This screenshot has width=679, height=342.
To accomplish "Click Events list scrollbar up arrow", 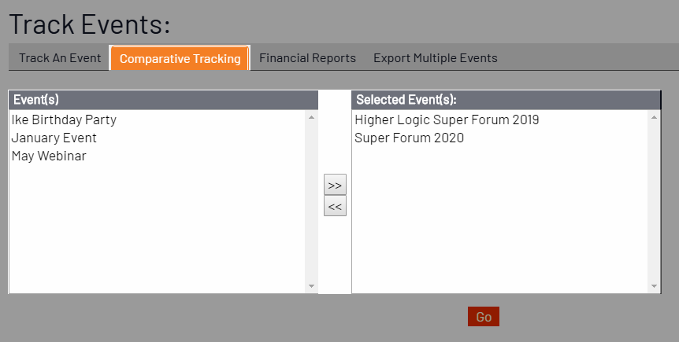I will (311, 117).
